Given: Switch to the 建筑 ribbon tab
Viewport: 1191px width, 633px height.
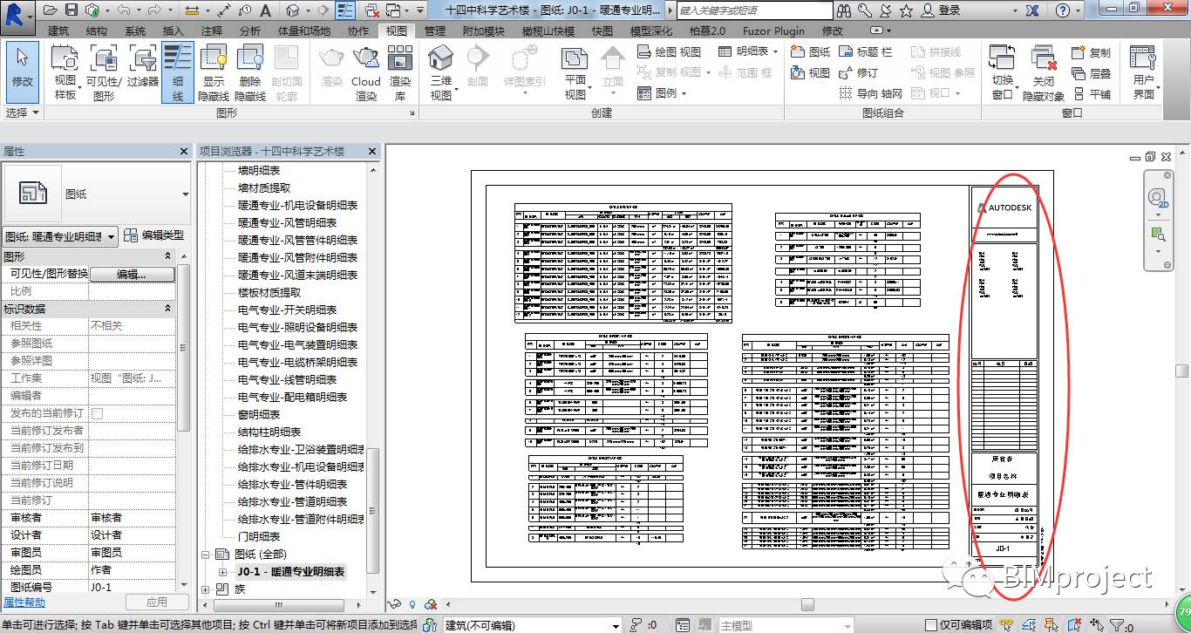Looking at the screenshot, I should click(58, 31).
